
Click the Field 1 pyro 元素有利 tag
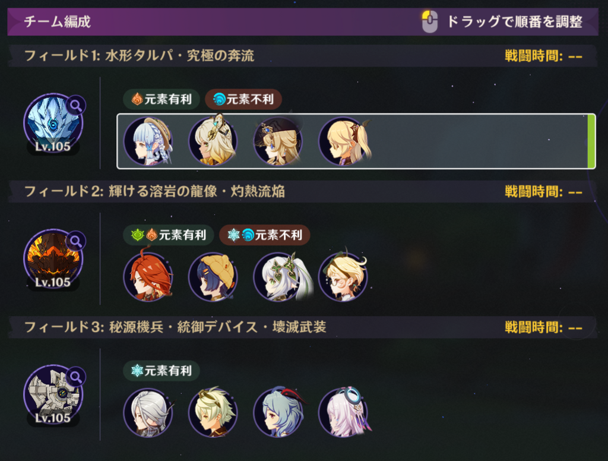(161, 99)
